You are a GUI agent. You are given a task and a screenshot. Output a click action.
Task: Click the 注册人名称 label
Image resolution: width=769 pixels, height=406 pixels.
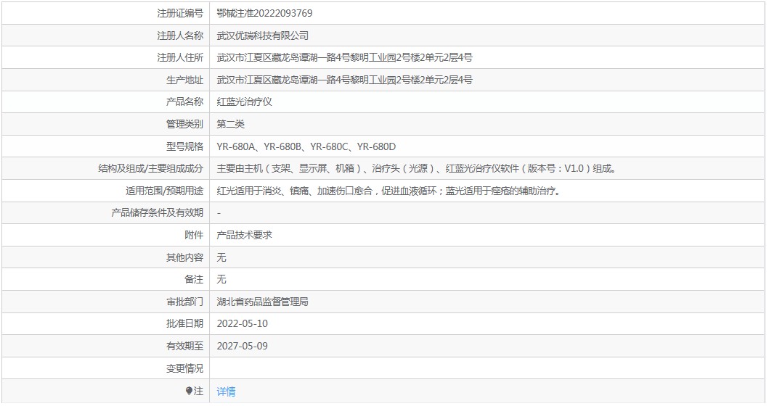[x=180, y=36]
